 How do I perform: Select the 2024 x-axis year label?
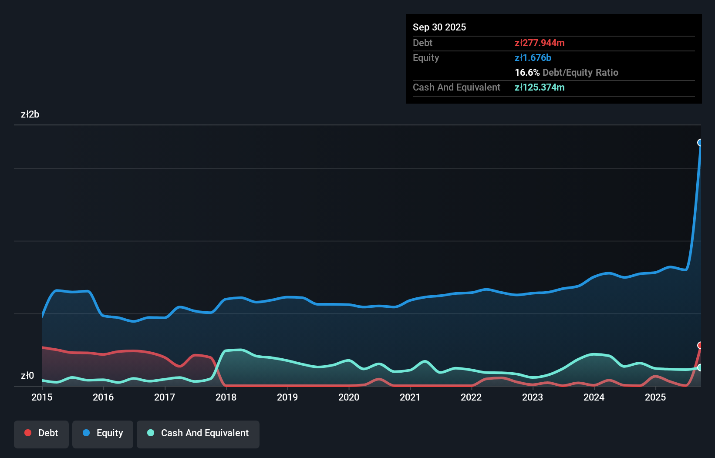[594, 397]
